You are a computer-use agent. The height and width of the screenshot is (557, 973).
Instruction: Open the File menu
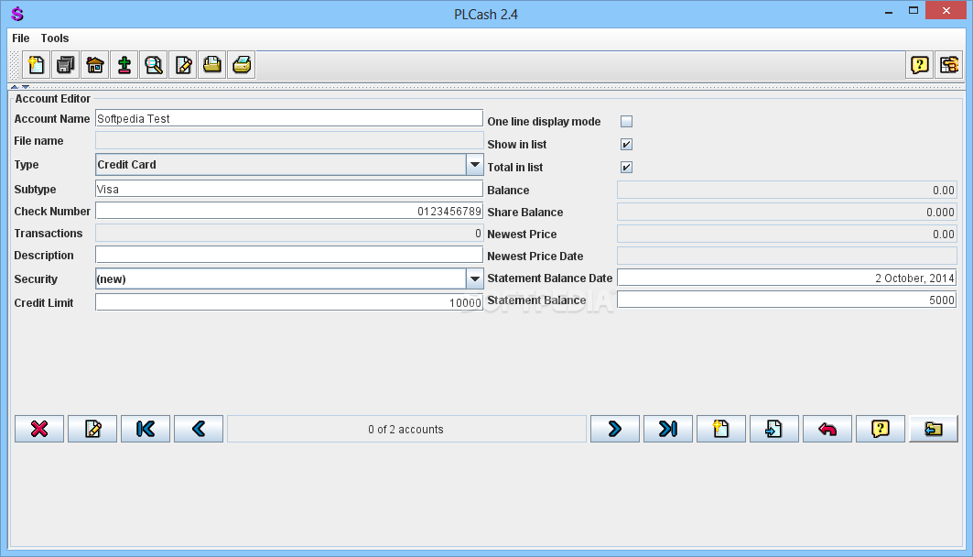[20, 38]
